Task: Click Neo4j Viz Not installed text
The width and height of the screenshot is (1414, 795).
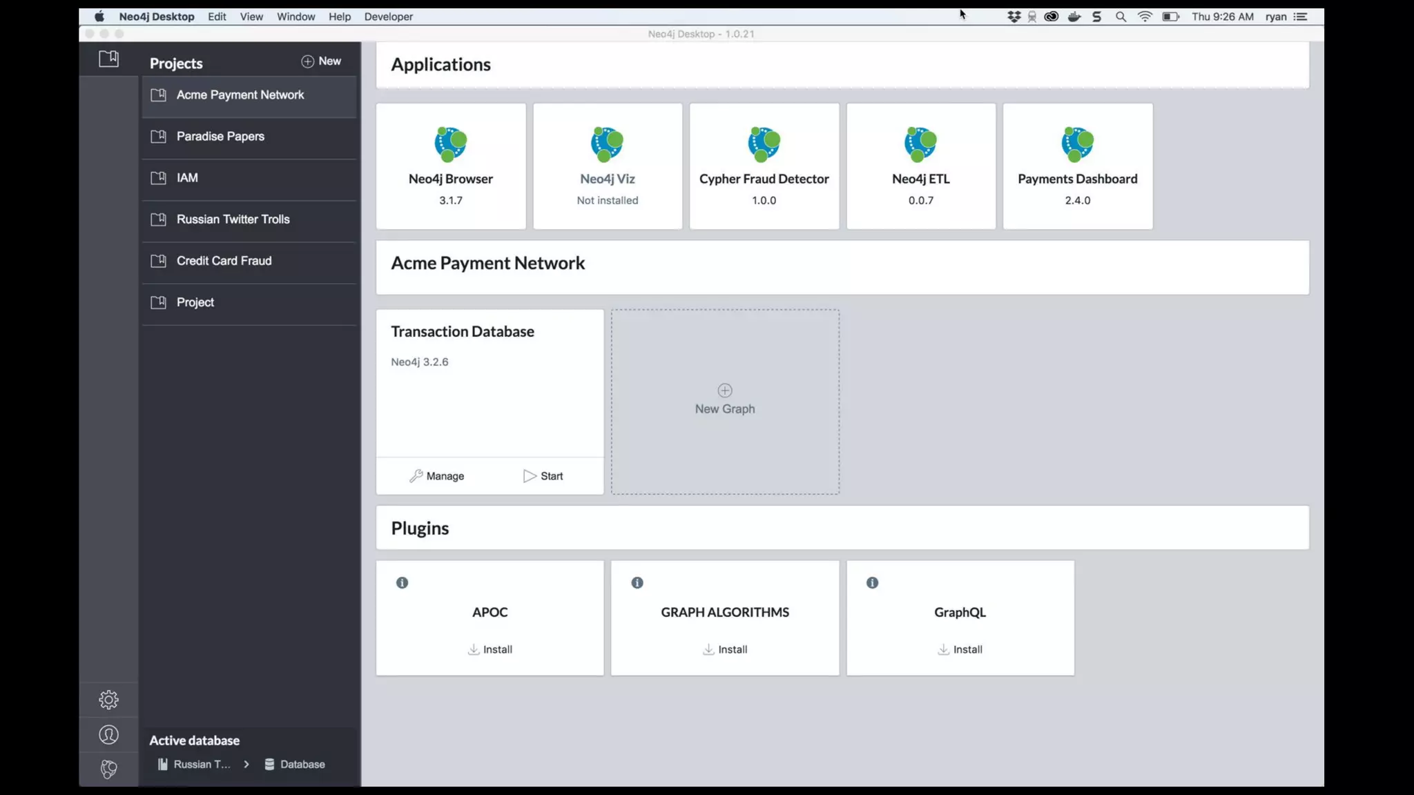Action: coord(608,200)
